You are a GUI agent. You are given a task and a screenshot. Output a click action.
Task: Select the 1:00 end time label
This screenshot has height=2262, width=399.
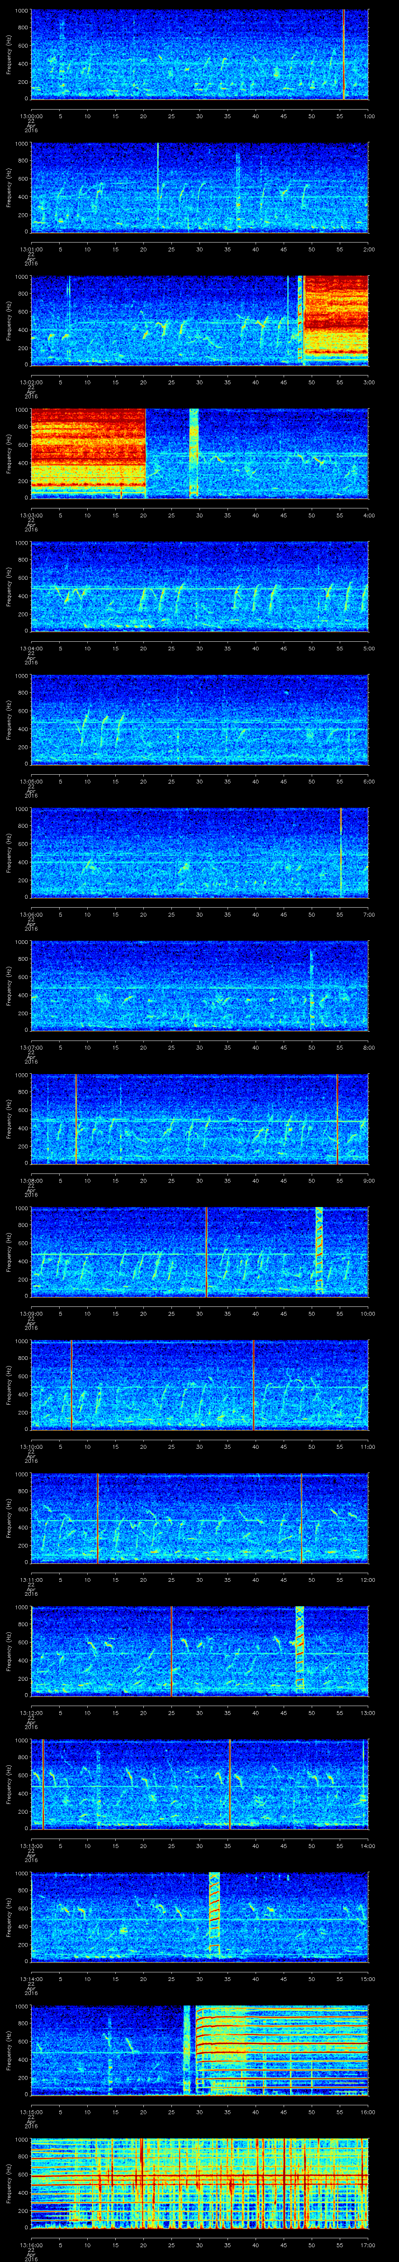[368, 116]
